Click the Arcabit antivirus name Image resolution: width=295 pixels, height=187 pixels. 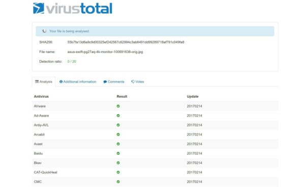click(x=39, y=135)
